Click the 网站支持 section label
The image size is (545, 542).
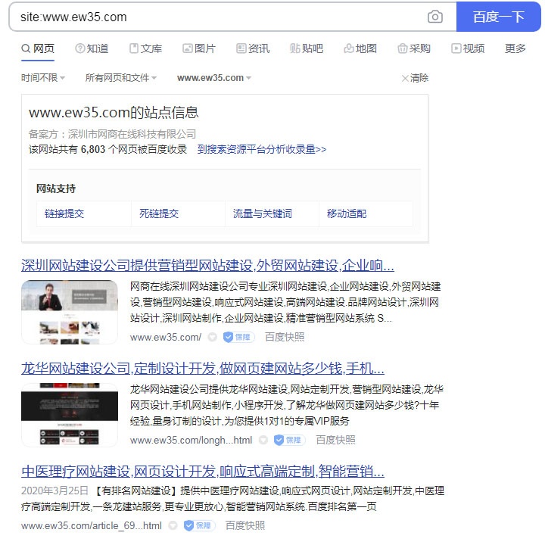click(x=55, y=188)
